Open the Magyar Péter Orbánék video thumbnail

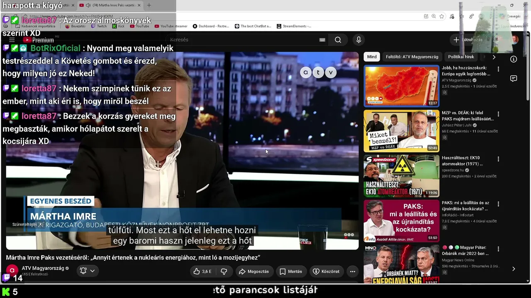pos(401,264)
